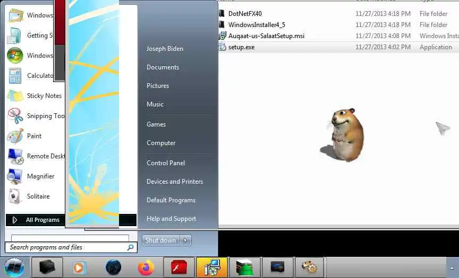The width and height of the screenshot is (459, 278).
Task: Open Music from the Start menu
Action: point(155,104)
